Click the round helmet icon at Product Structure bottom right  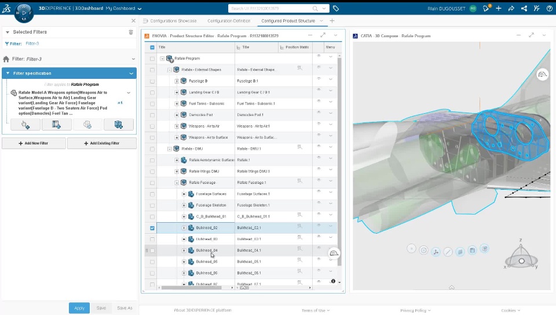coord(334,253)
